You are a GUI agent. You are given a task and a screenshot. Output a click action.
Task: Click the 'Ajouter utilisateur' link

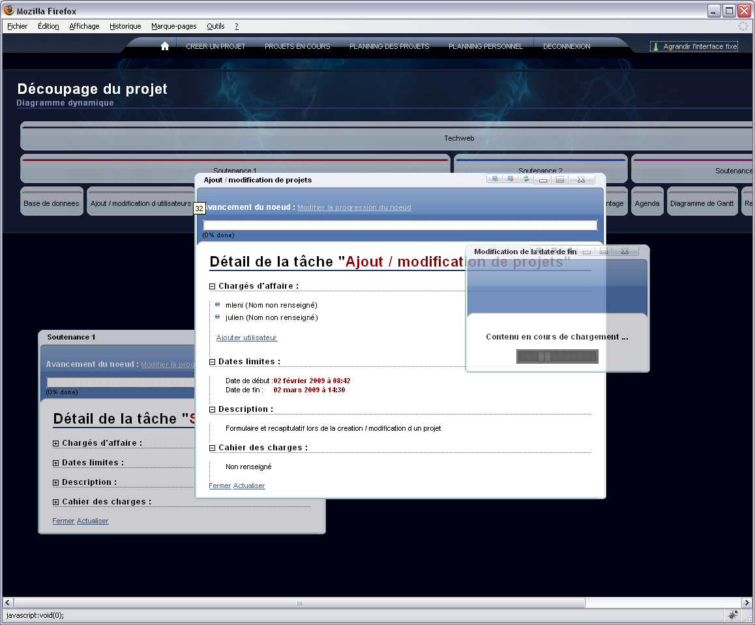click(x=246, y=338)
